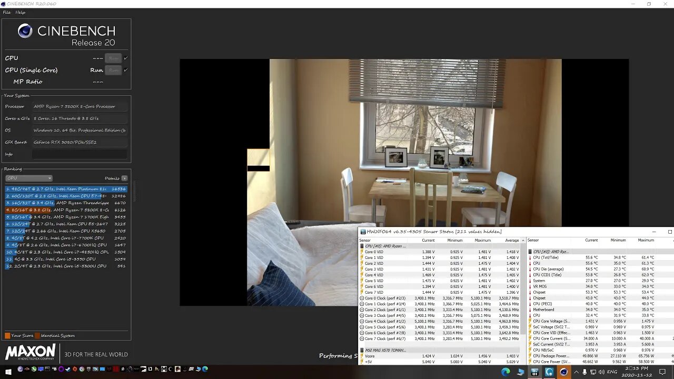Click the Cinebench application icon in the title bar

3,4
